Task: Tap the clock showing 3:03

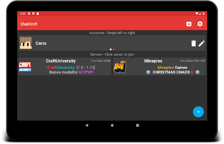Action: [x=22, y=14]
